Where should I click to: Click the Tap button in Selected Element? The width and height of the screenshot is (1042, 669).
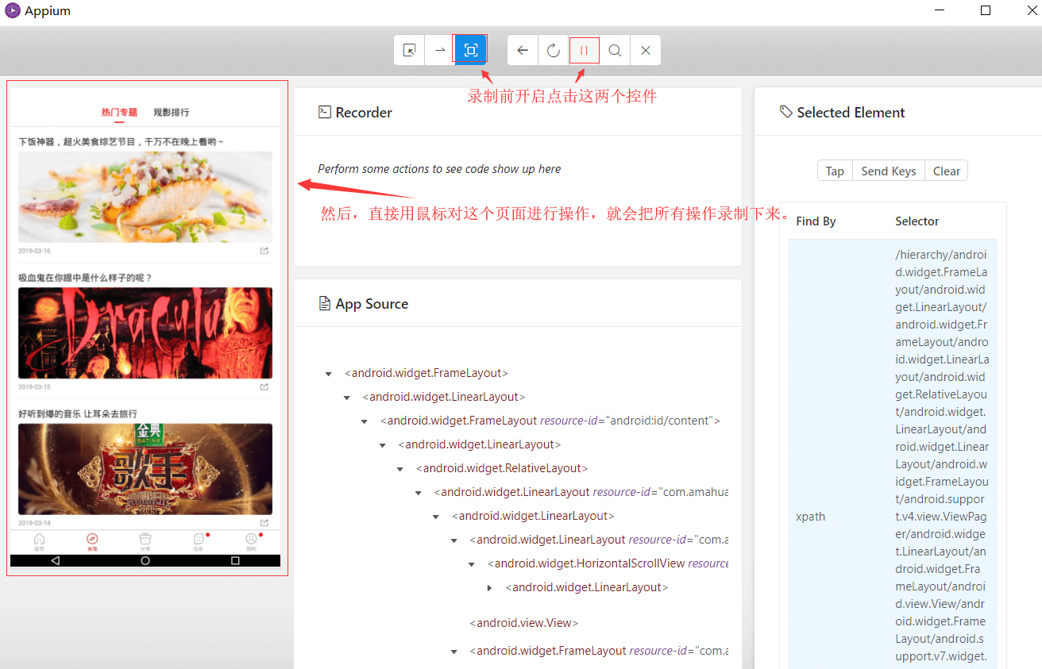click(835, 171)
